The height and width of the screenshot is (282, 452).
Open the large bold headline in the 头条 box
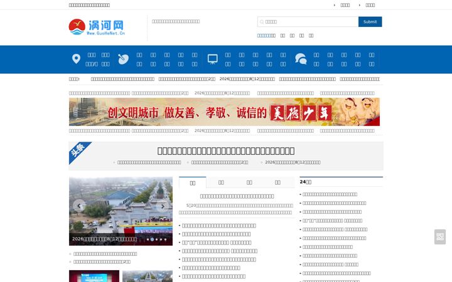click(x=226, y=151)
